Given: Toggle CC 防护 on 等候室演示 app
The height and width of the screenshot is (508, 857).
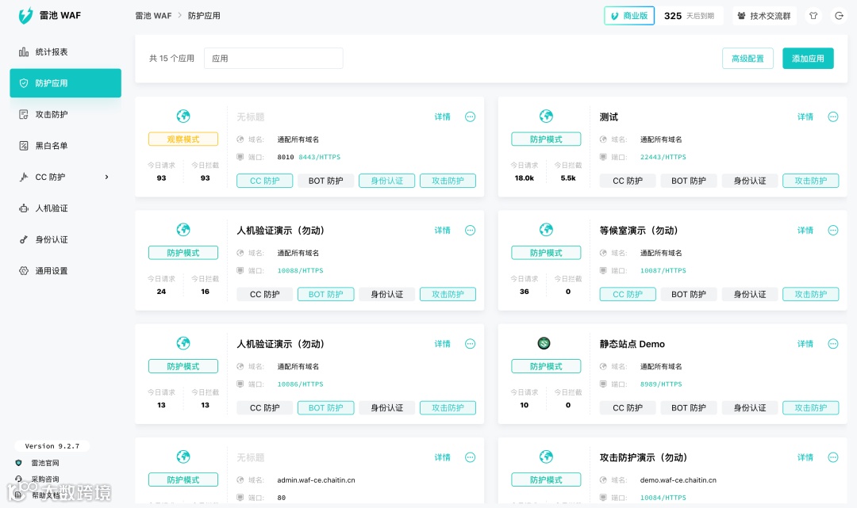Looking at the screenshot, I should pos(628,294).
